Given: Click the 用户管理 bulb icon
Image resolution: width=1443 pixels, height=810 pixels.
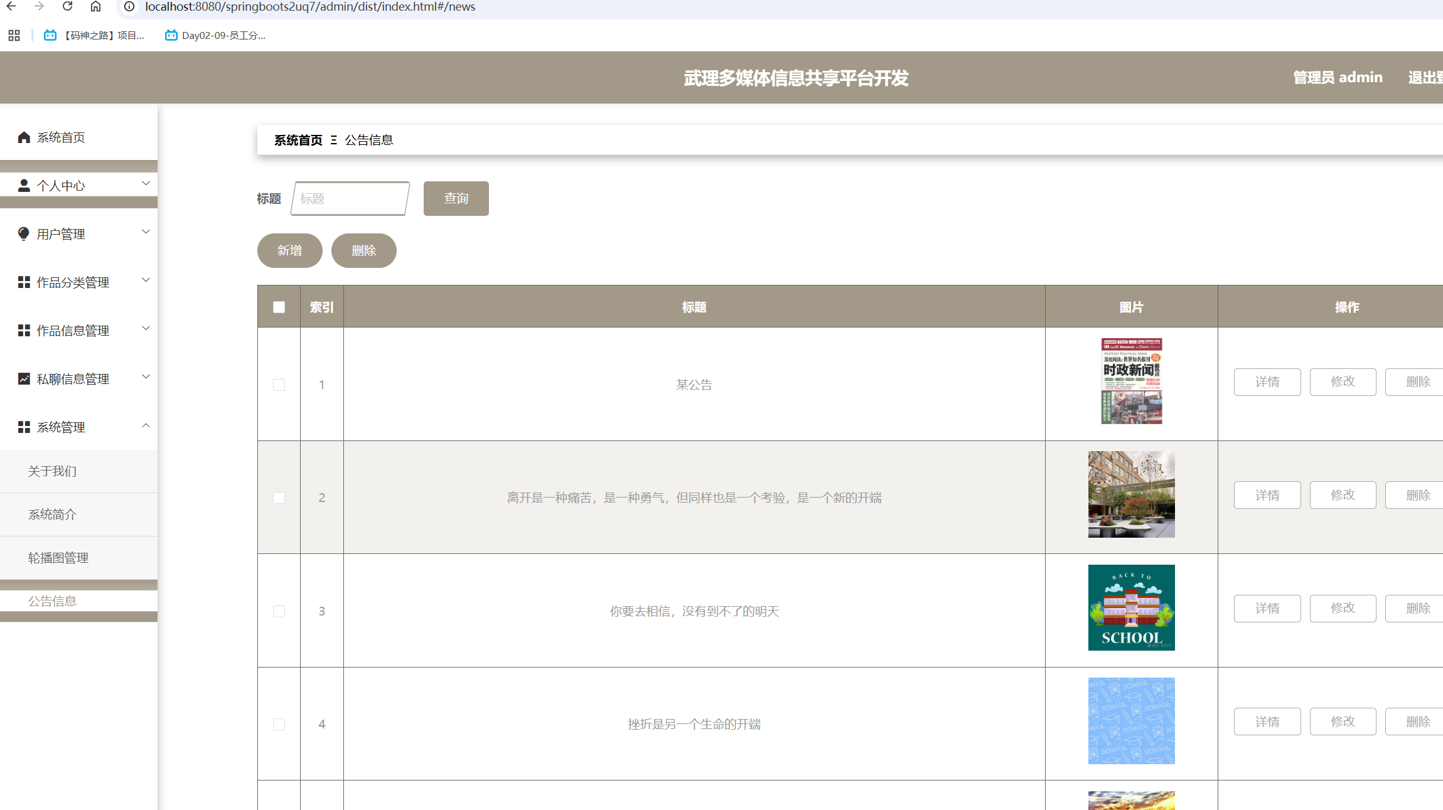Looking at the screenshot, I should tap(24, 234).
